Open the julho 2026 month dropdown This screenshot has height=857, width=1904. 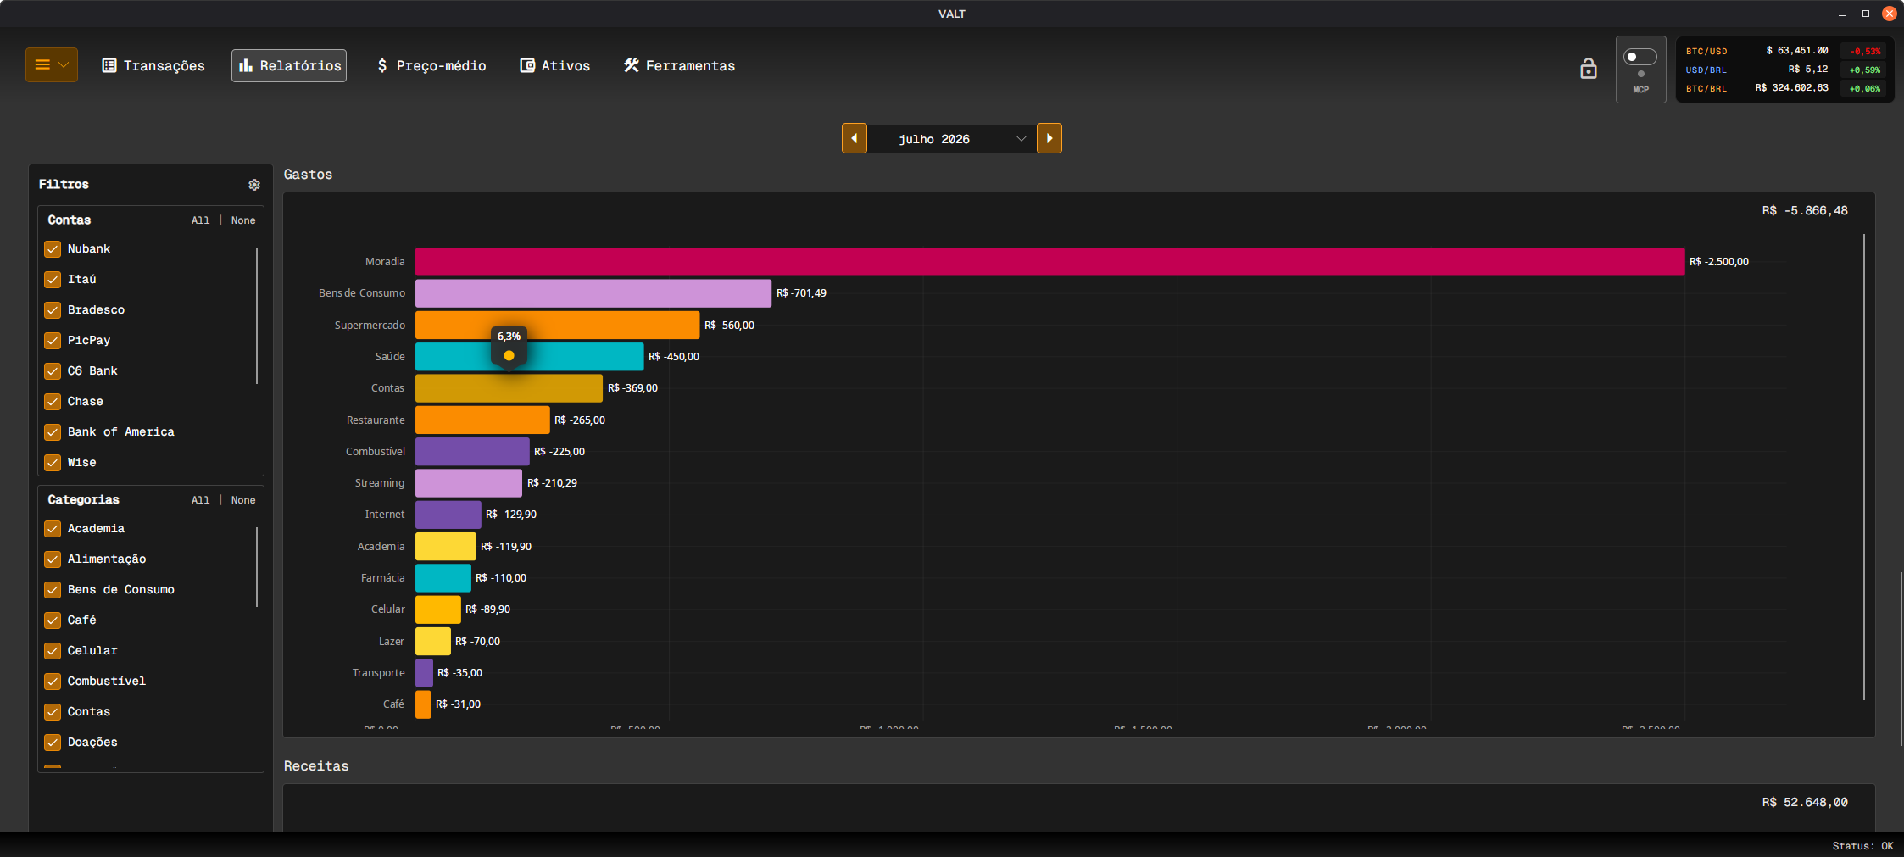tap(952, 138)
